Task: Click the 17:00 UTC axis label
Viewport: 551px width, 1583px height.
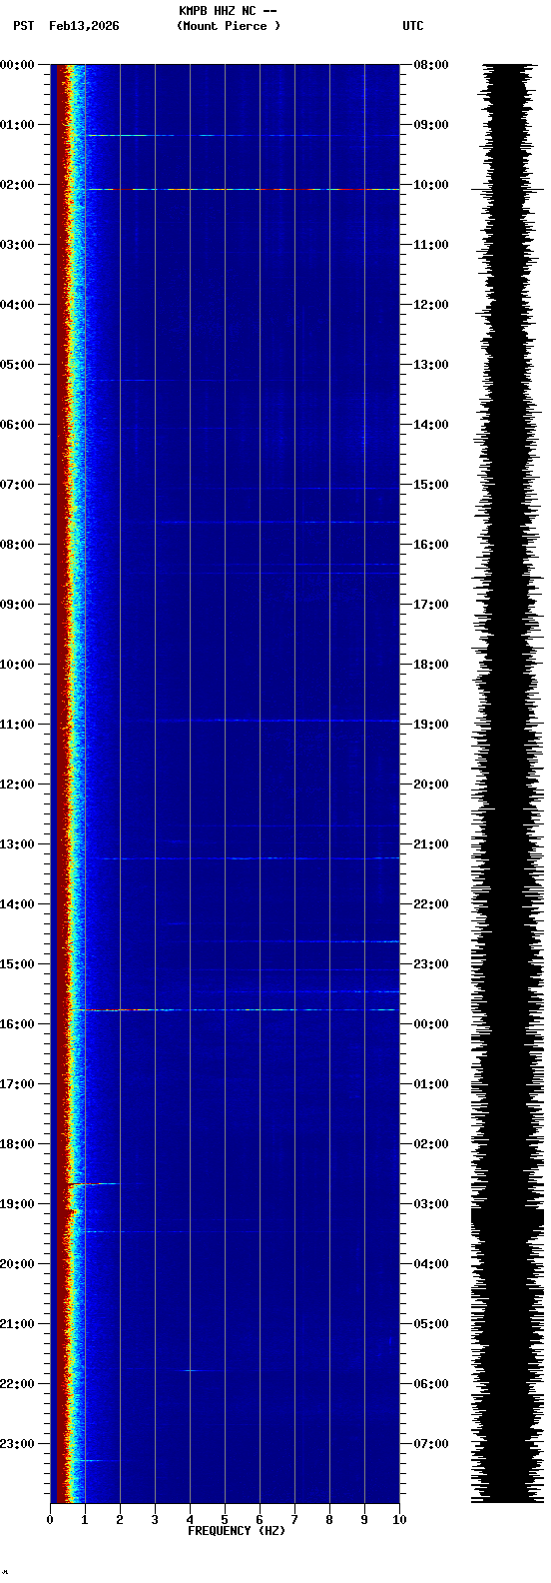Action: coord(431,605)
